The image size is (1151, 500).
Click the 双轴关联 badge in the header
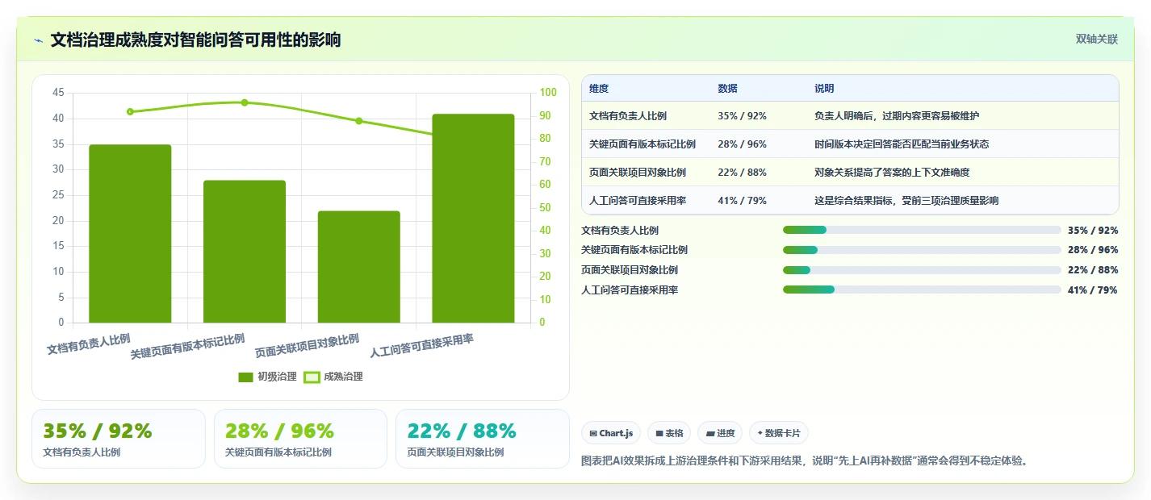(1097, 39)
